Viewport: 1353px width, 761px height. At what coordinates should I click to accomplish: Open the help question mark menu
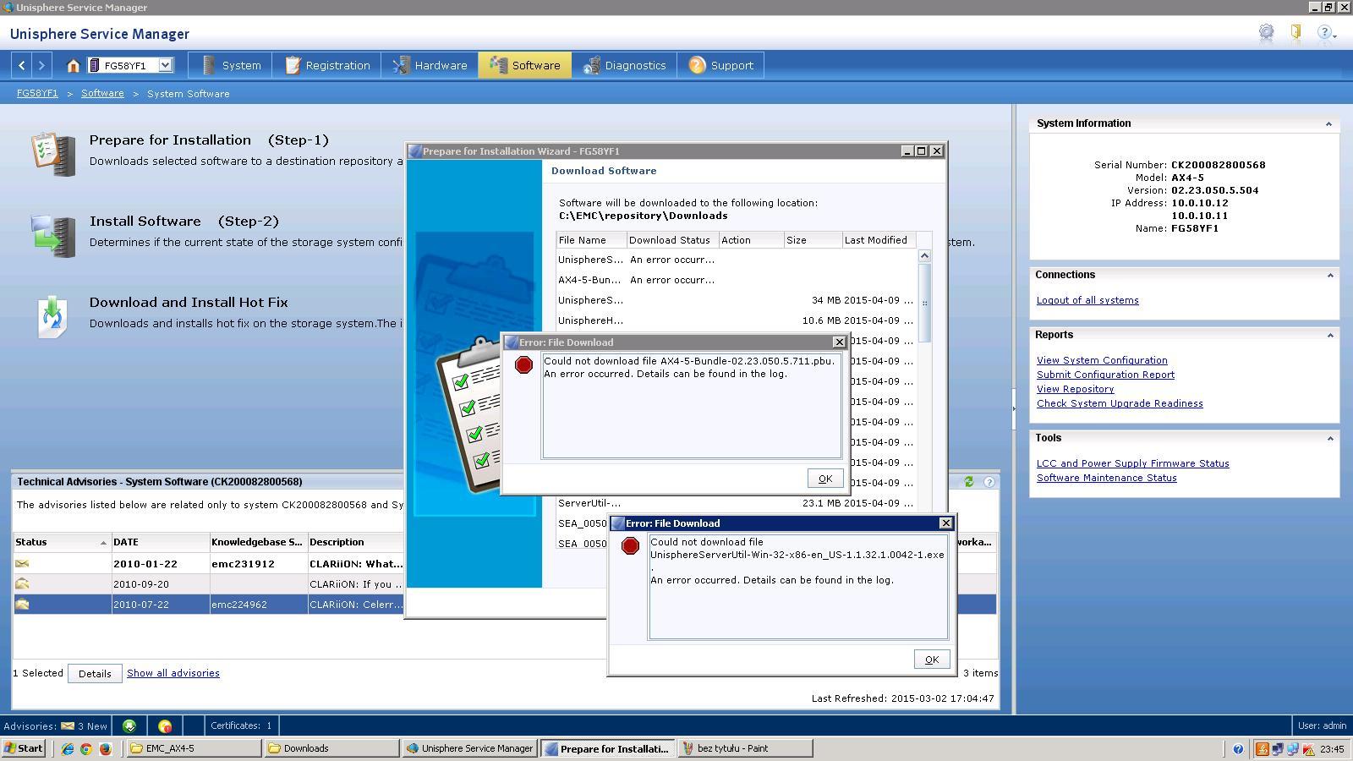1326,33
